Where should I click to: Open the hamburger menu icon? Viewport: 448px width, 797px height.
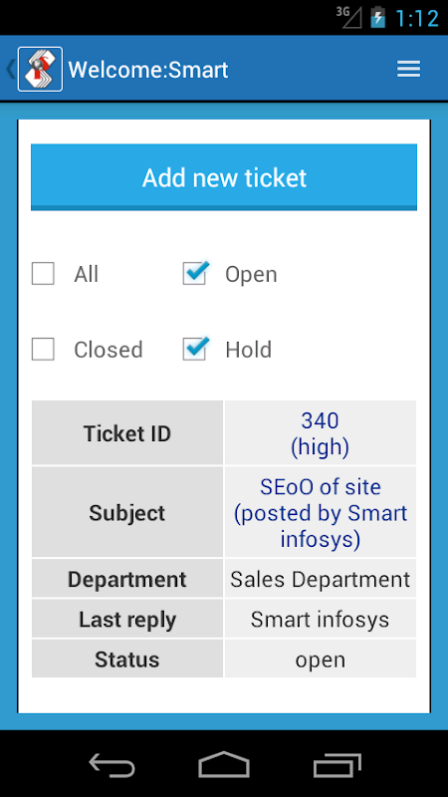[x=408, y=69]
